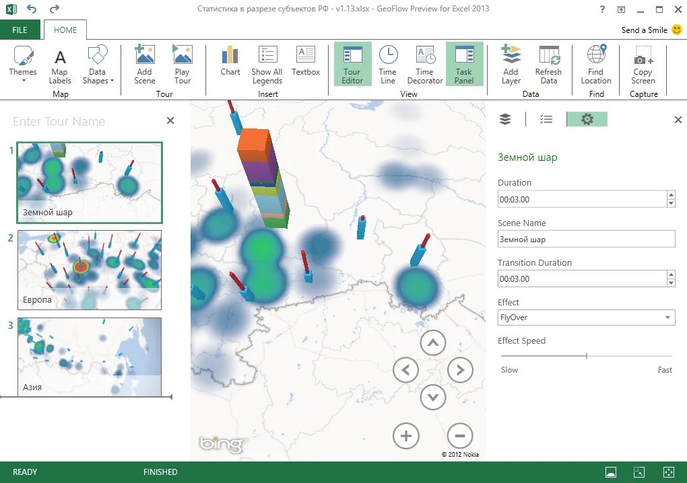687x483 pixels.
Task: Show All Legends
Action: [267, 65]
